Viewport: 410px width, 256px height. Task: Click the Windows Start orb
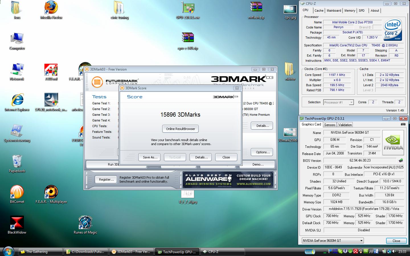[8, 251]
